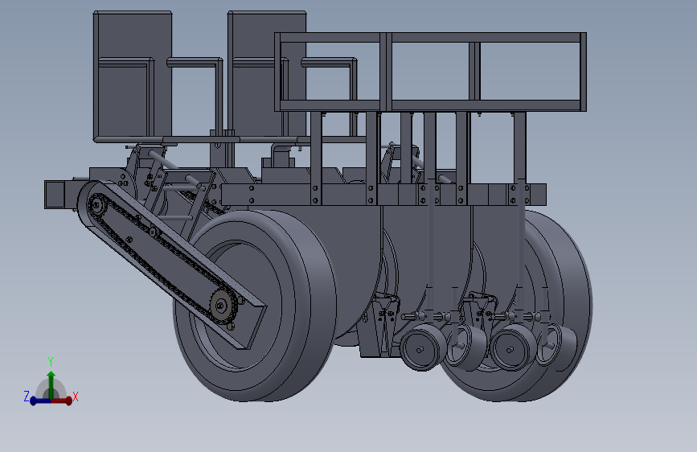Image resolution: width=697 pixels, height=452 pixels.
Task: Select the upper chain sprocket near the hitch
Action: pos(96,205)
